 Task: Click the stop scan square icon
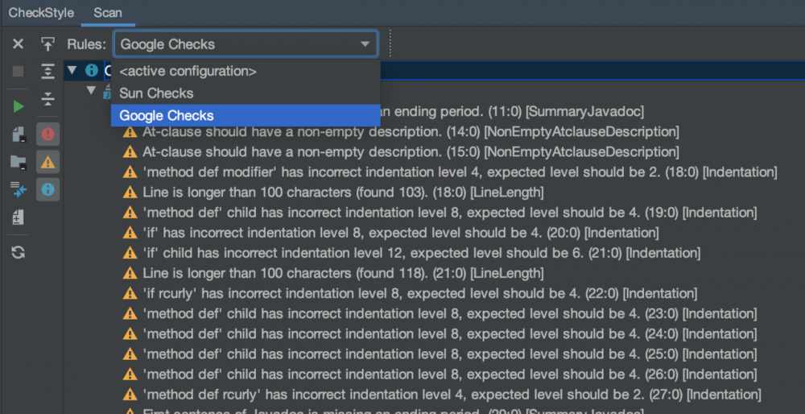(x=18, y=72)
